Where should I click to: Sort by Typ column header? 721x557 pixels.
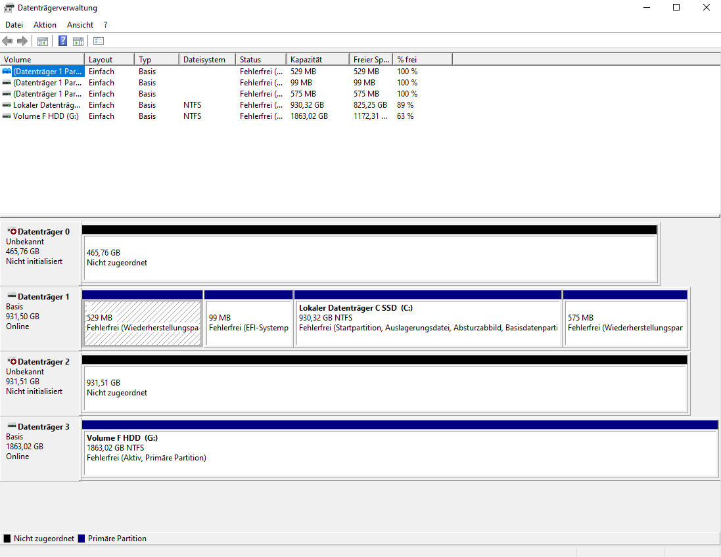click(157, 60)
